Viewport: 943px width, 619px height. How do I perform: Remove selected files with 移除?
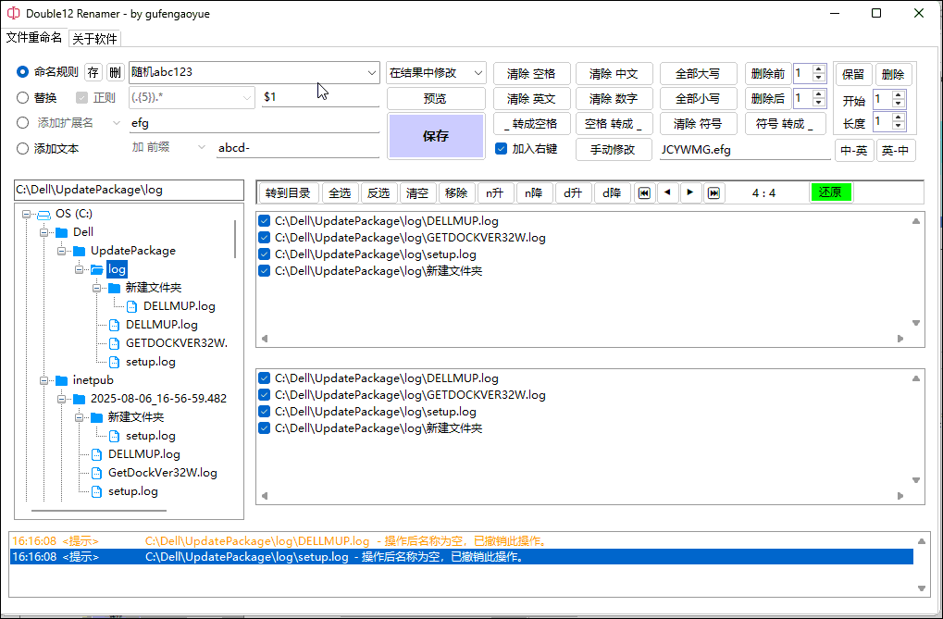point(456,192)
